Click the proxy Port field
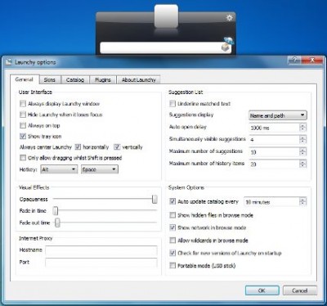This screenshot has height=306, width=327. (x=101, y=263)
